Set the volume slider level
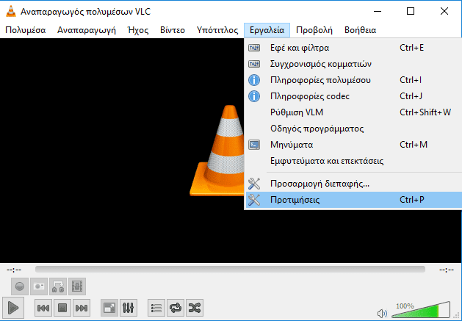This screenshot has width=462, height=321. pyautogui.click(x=421, y=310)
